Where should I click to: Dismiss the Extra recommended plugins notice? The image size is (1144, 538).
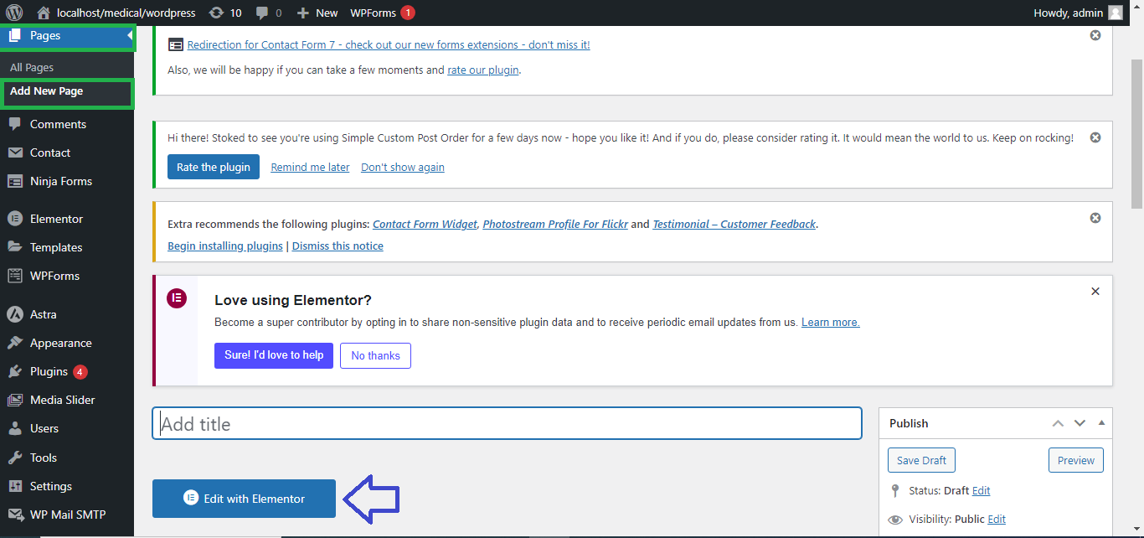tap(1095, 218)
